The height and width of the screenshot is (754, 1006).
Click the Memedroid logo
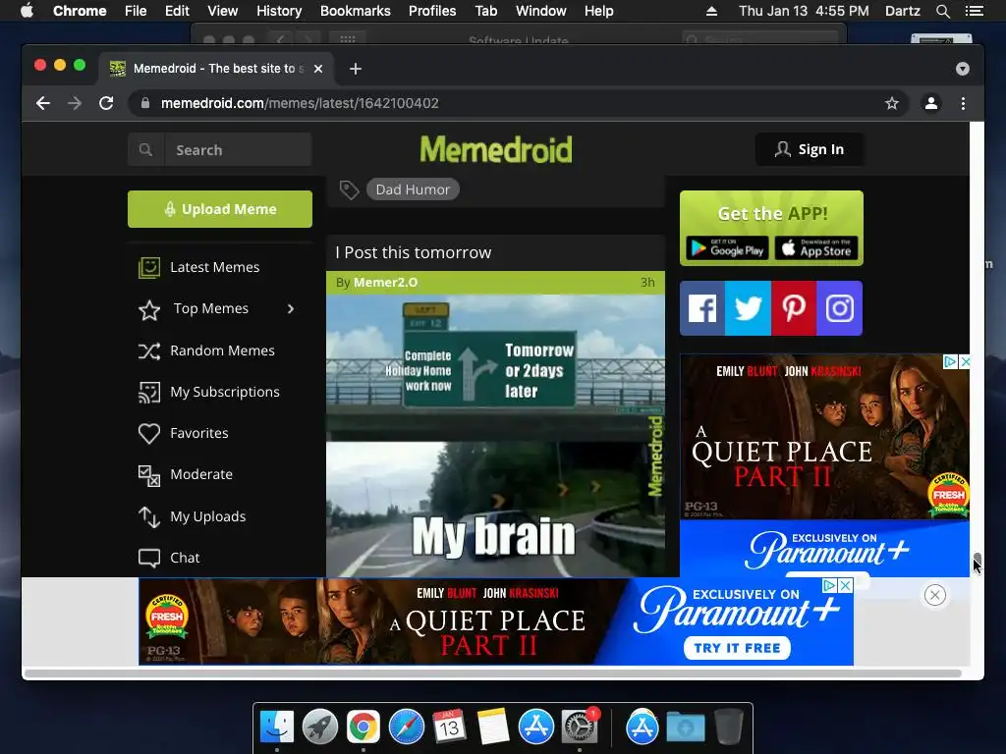[495, 149]
